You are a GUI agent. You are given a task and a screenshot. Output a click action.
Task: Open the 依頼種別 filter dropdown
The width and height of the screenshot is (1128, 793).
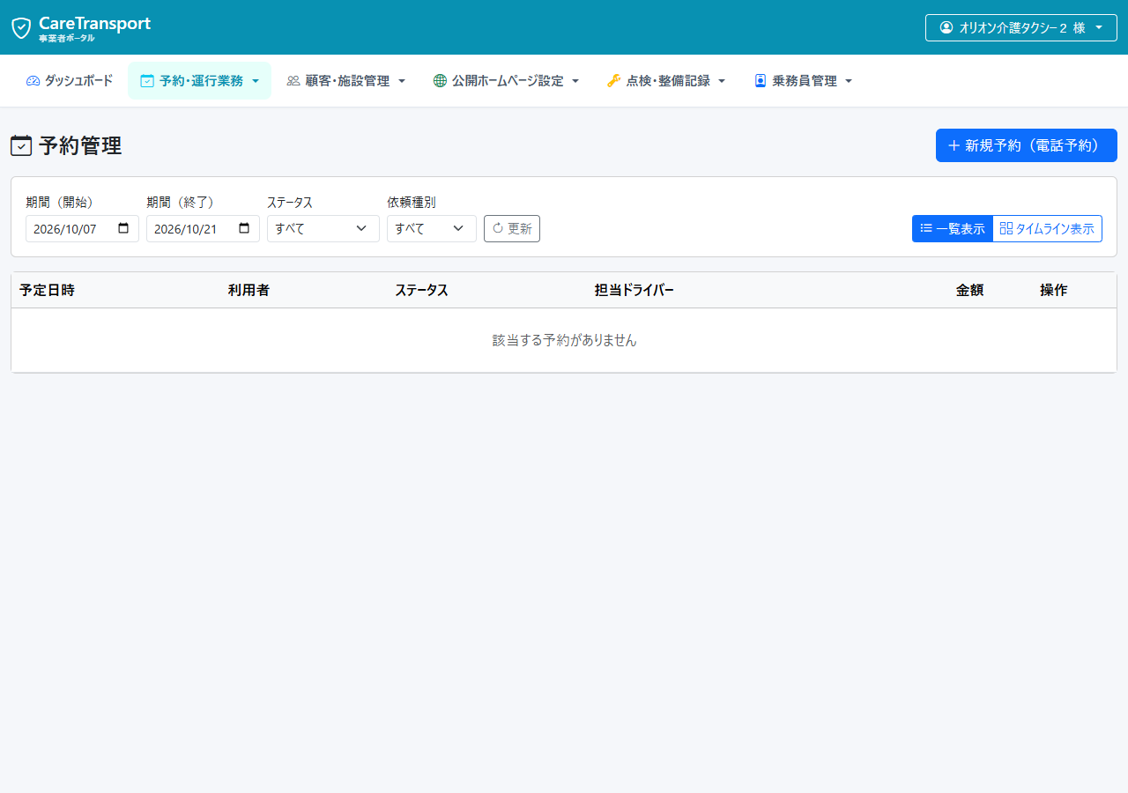[x=432, y=228]
